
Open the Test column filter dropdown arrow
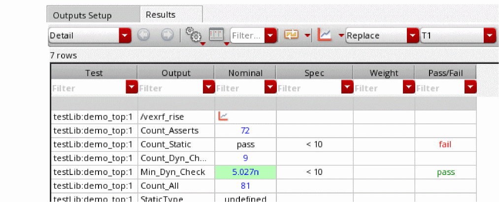132,87
